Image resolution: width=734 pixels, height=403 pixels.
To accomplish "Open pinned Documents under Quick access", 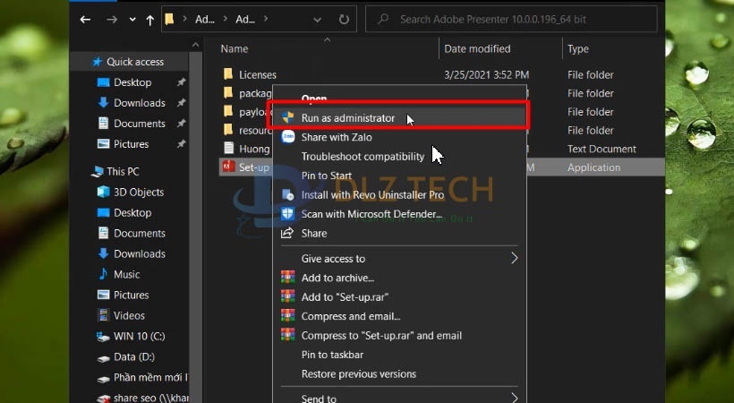I will pos(140,124).
